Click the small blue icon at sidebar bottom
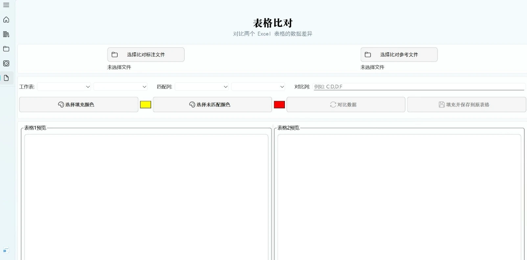This screenshot has width=527, height=260. (x=6, y=250)
